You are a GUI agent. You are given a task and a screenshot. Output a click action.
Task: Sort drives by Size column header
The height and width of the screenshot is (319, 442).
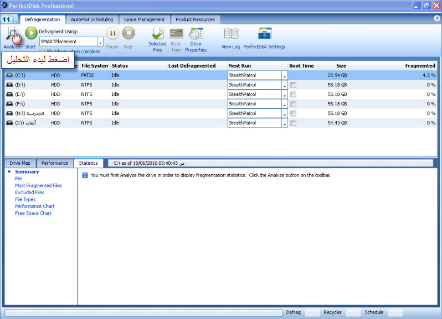[x=333, y=66]
